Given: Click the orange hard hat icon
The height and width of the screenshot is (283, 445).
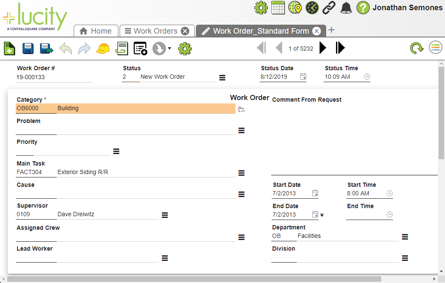Looking at the screenshot, I should click(103, 49).
